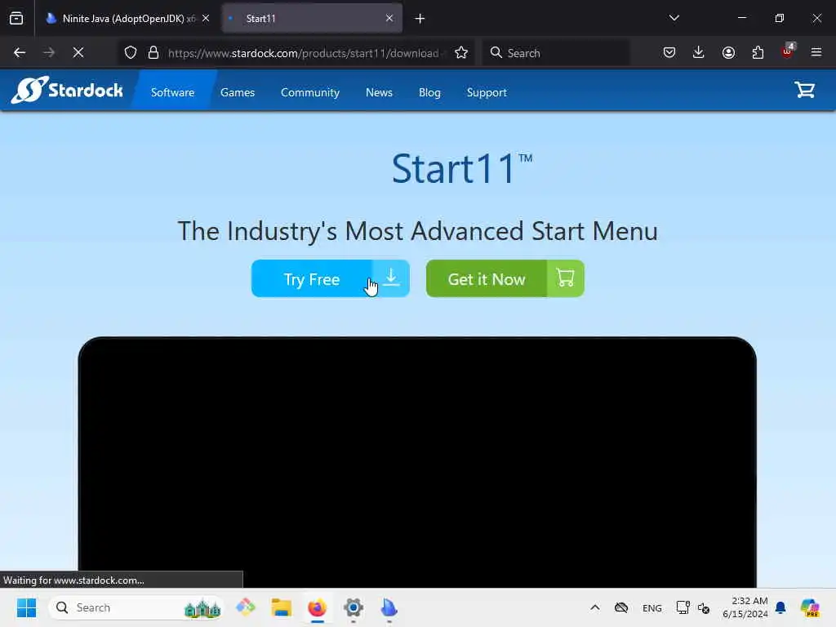Click the Get it Now button

coord(505,278)
